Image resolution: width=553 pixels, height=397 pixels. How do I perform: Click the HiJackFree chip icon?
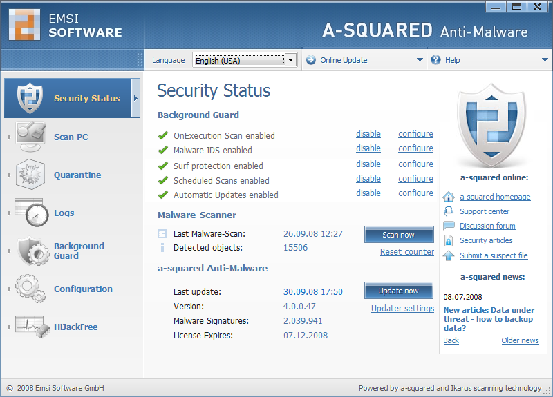pyautogui.click(x=31, y=327)
